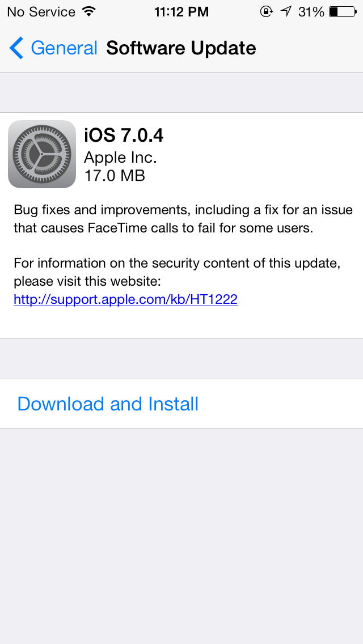Tap the Apple Inc. developer label

[x=120, y=156]
